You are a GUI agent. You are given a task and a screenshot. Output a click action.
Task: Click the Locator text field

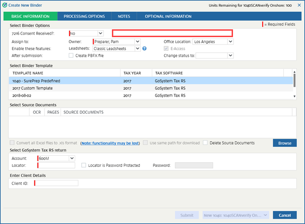point(56,165)
